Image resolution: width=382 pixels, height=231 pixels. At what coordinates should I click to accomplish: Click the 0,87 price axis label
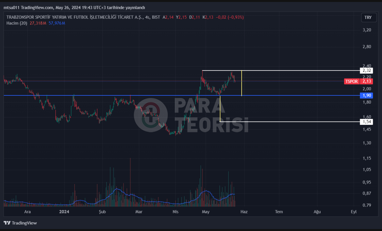click(x=367, y=193)
